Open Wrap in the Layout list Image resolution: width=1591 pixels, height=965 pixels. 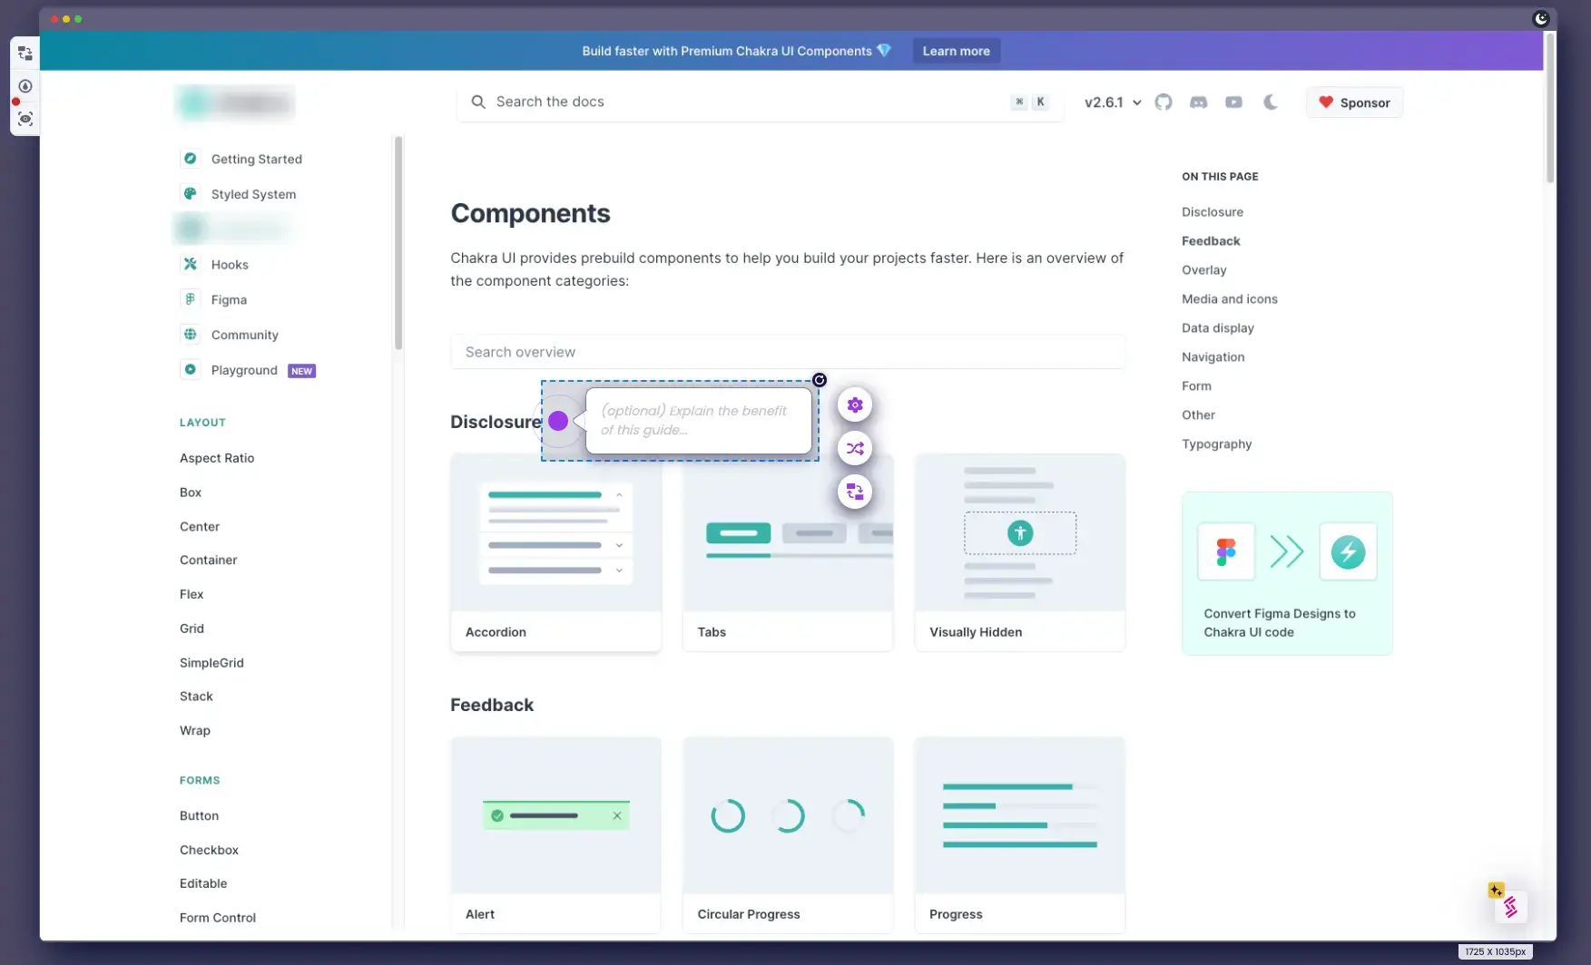point(195,731)
